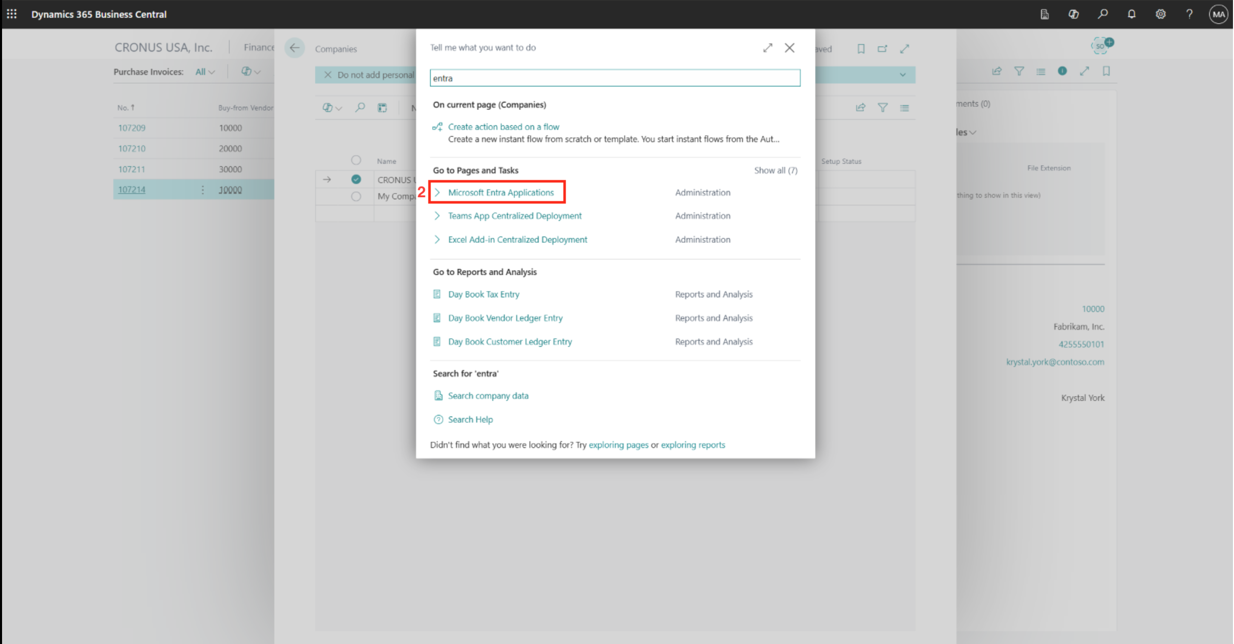Open purchase invoice 107210
Image resolution: width=1234 pixels, height=644 pixels.
(x=132, y=148)
